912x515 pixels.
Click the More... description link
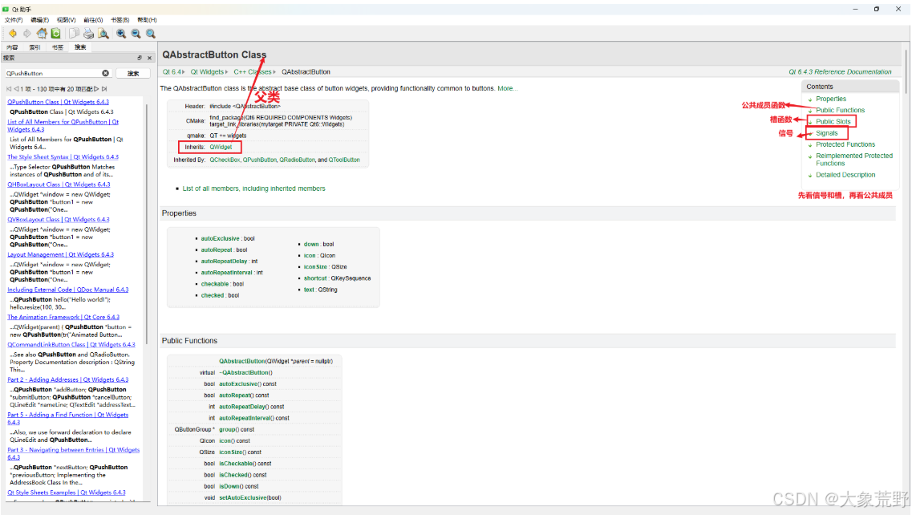click(507, 88)
